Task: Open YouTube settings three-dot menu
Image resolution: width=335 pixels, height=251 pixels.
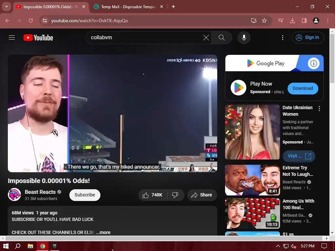Action: click(282, 38)
